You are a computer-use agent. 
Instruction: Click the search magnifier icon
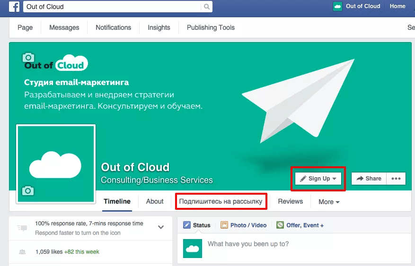coord(207,7)
